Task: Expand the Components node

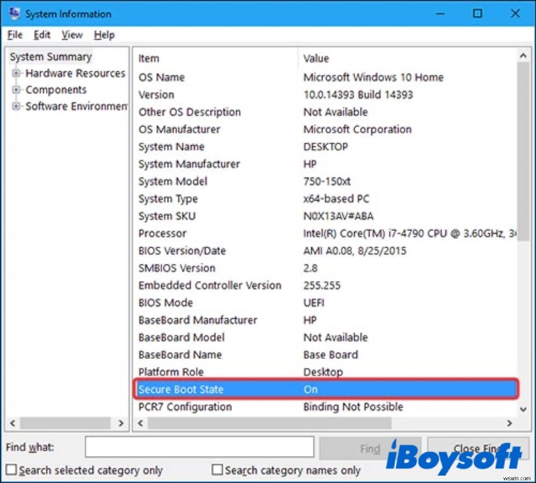Action: point(15,90)
